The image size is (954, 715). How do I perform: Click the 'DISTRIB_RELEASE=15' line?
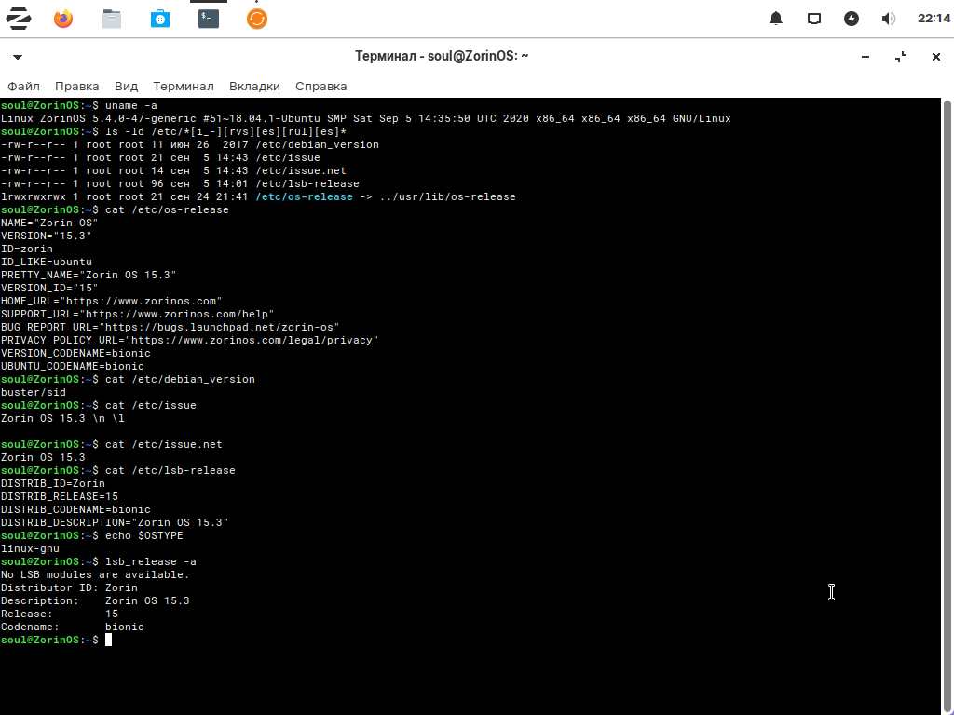pos(59,497)
